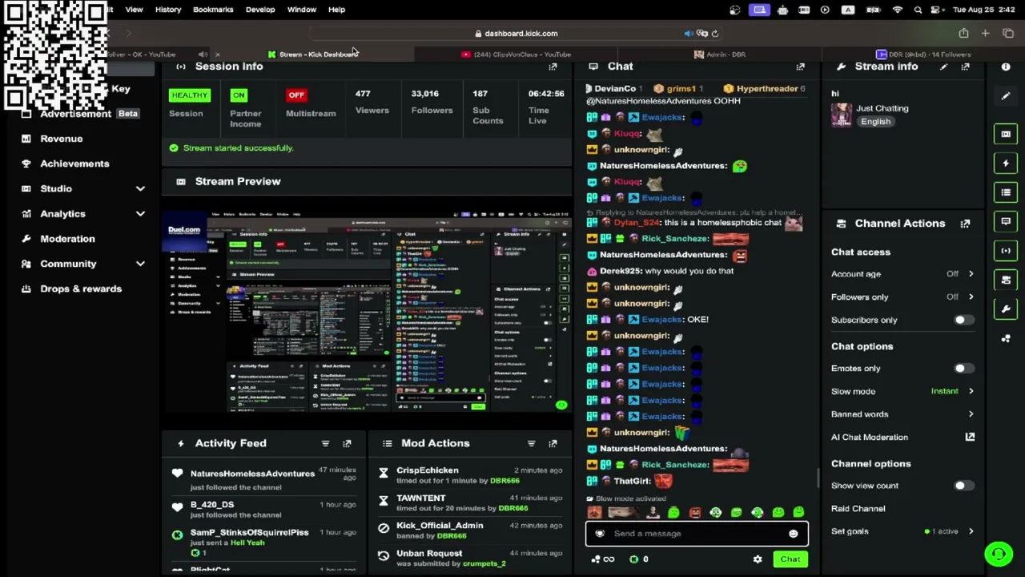Open the green support headset bubble
Screen dimensions: 1025x577
click(x=999, y=554)
